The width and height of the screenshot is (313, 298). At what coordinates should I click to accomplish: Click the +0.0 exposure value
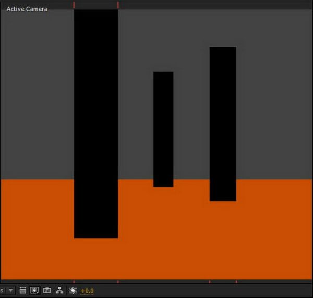click(87, 291)
